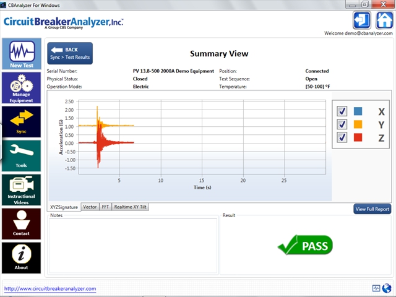This screenshot has width=396, height=297.
Task: Click the X legend label
Action: point(381,111)
